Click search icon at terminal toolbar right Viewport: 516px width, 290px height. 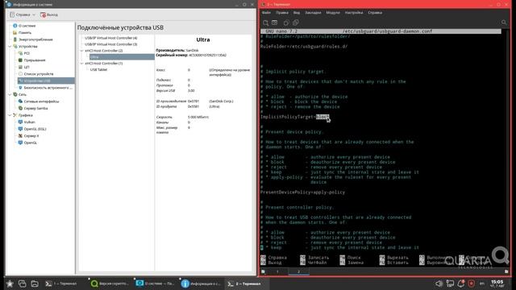[x=504, y=23]
